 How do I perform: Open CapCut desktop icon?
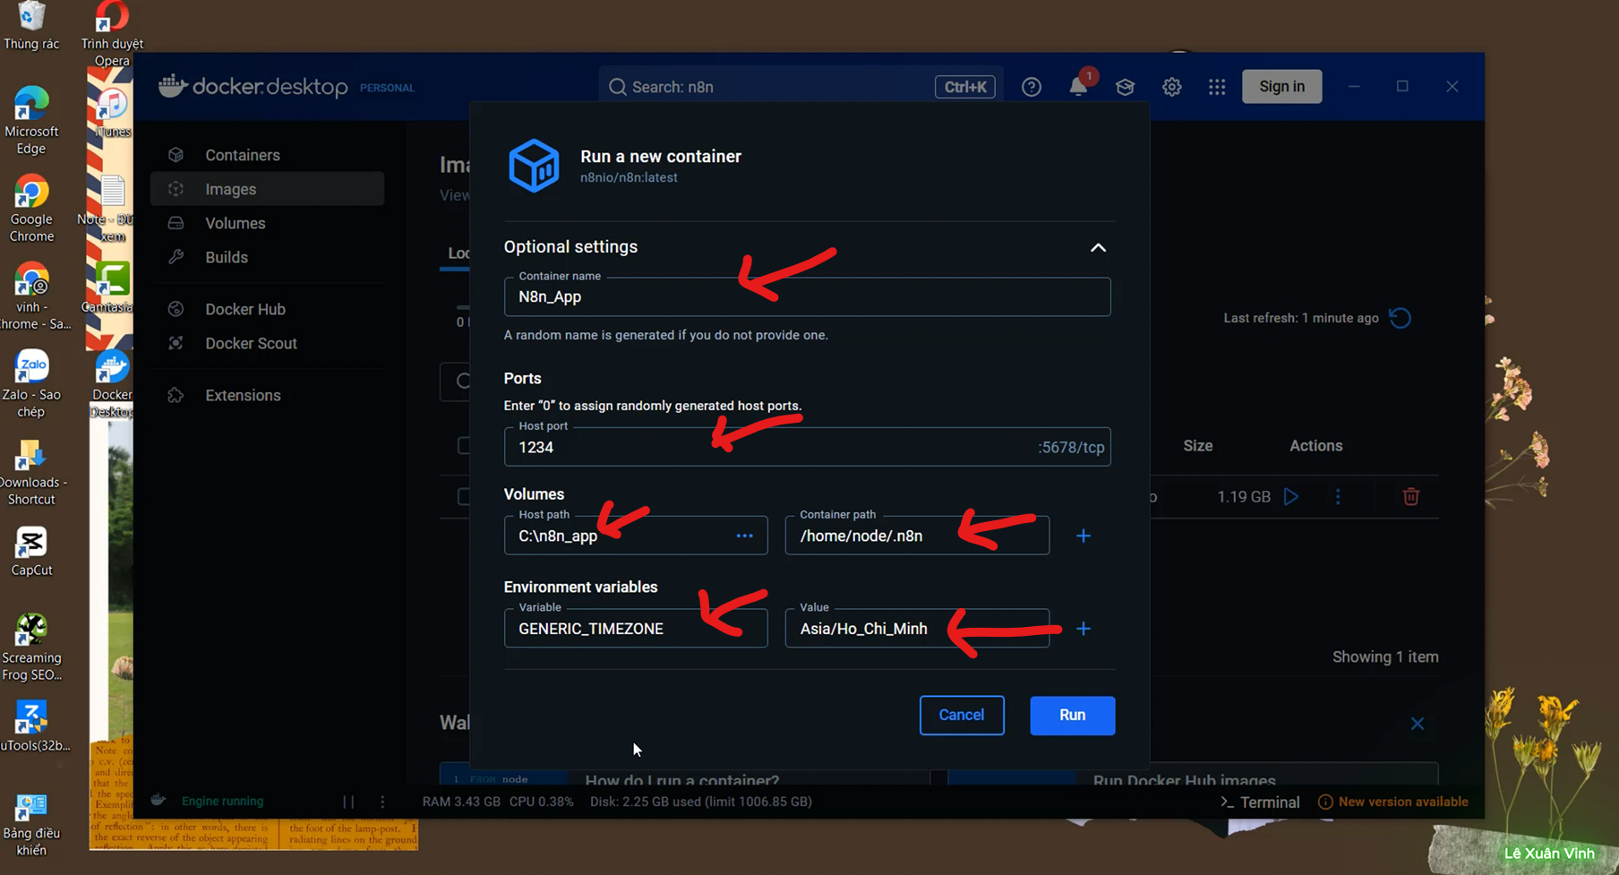[x=31, y=552]
